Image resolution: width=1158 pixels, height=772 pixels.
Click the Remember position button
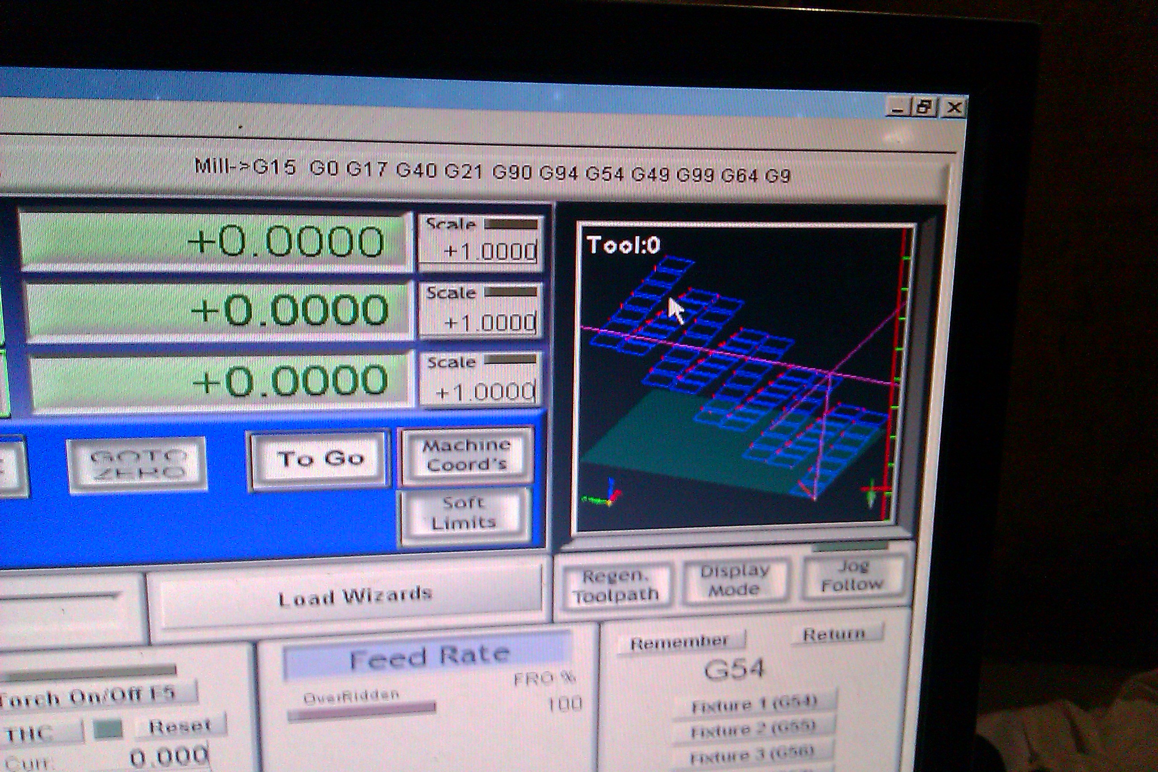click(680, 642)
